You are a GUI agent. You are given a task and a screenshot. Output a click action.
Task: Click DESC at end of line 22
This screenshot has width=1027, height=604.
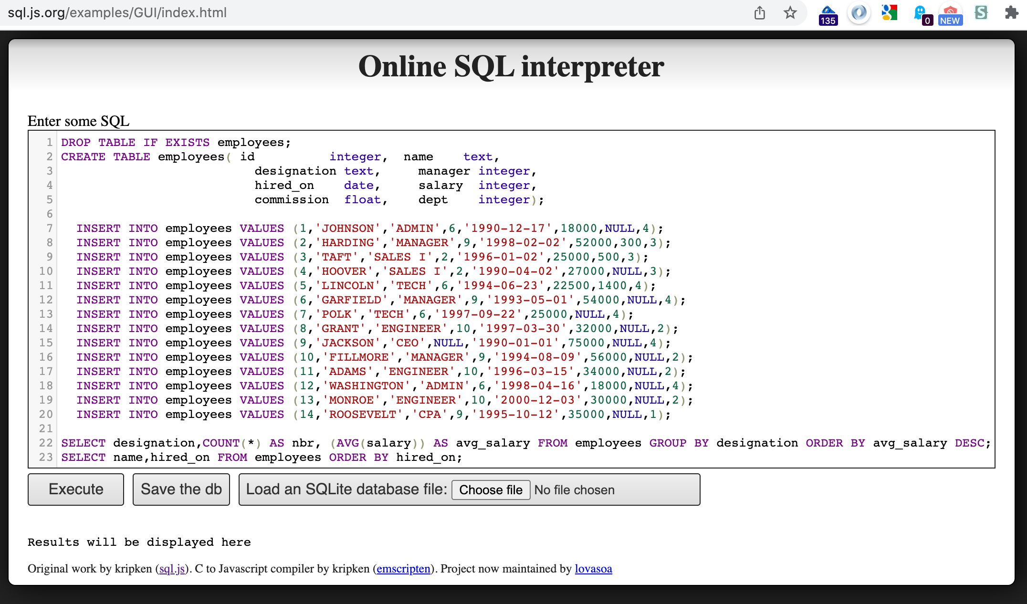tap(969, 443)
